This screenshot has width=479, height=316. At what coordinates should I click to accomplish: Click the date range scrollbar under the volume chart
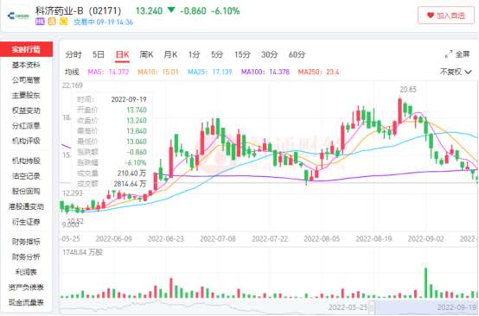[x=269, y=307]
